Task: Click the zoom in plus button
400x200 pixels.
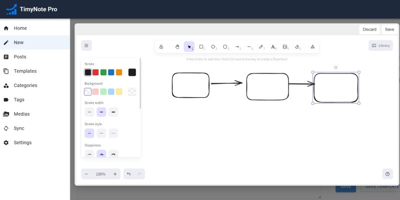Action: click(115, 174)
